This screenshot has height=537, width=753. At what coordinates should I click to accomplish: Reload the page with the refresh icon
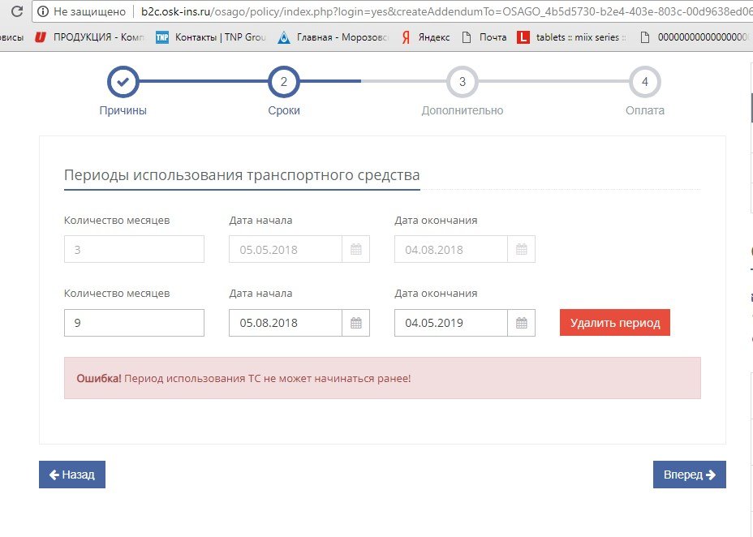click(15, 11)
